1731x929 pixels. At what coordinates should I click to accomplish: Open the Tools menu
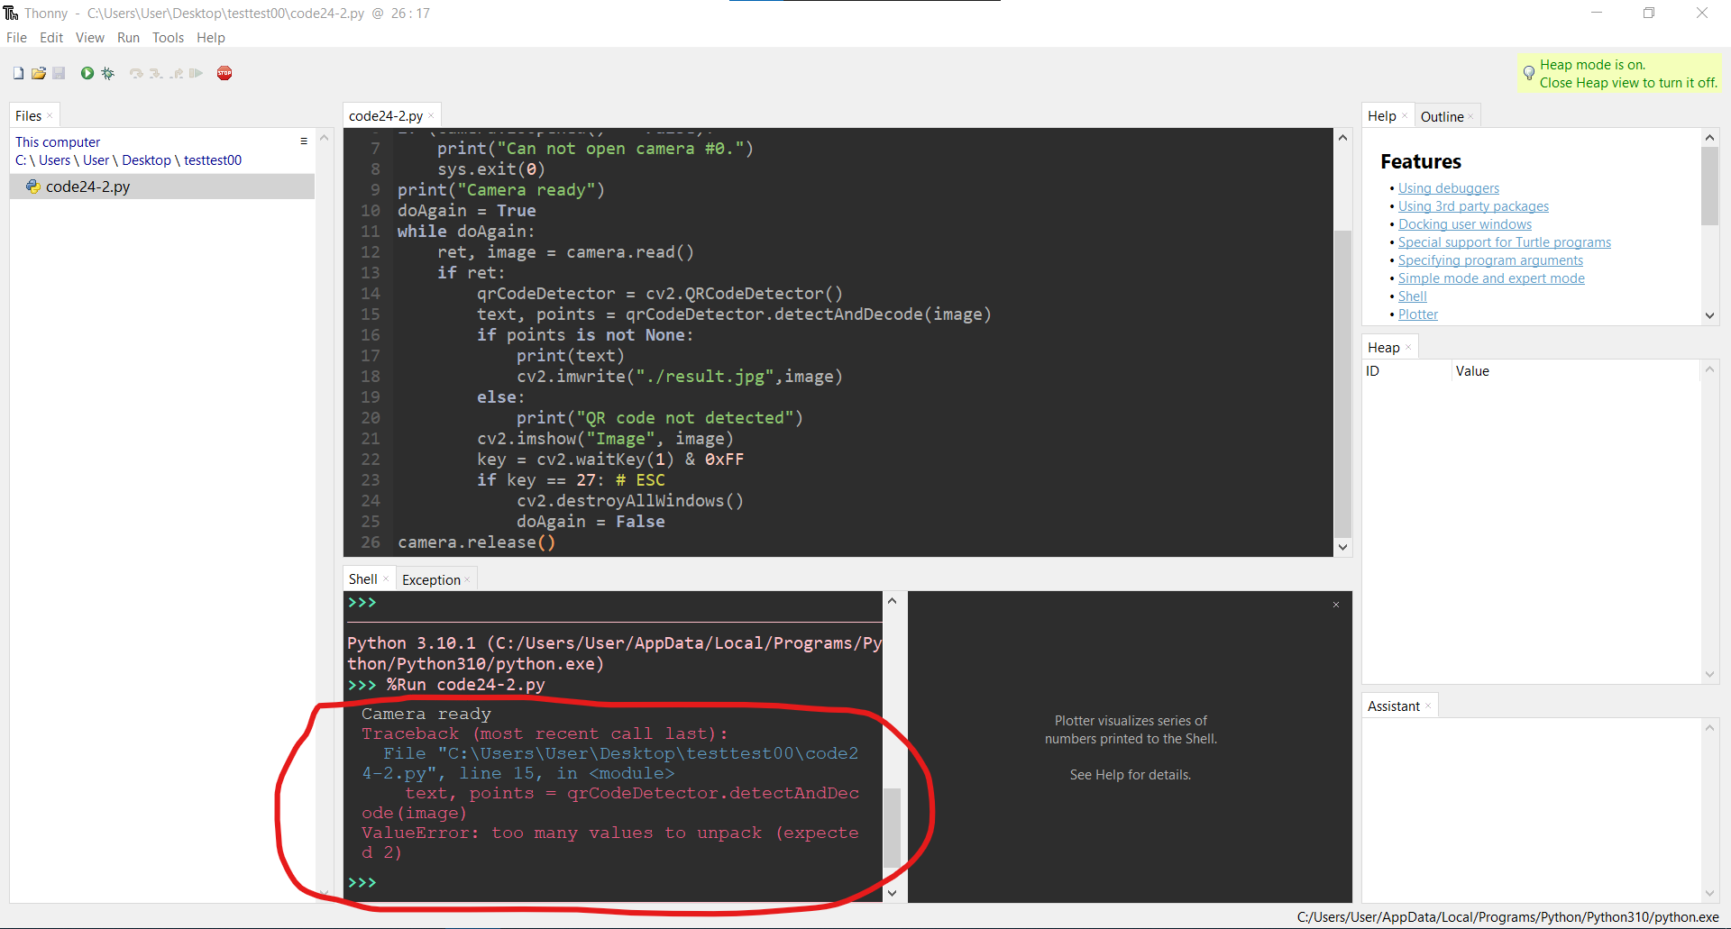click(x=168, y=38)
